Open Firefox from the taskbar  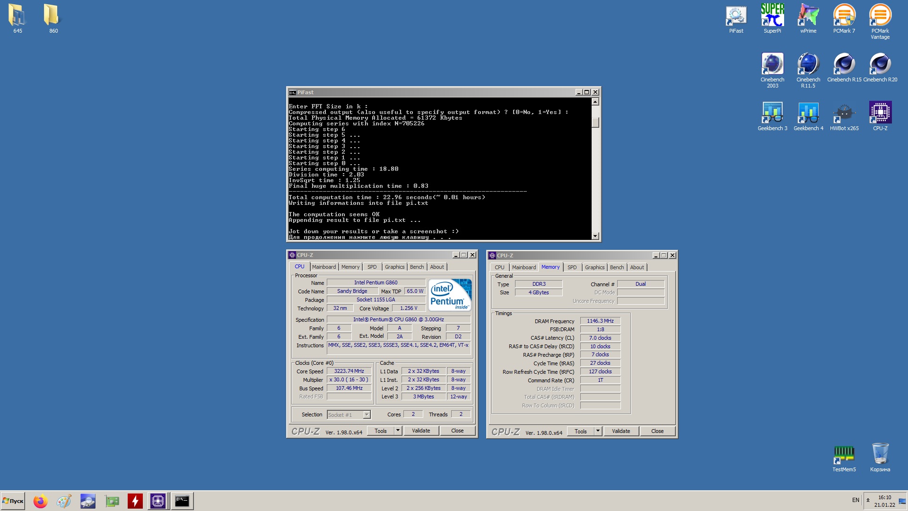coord(41,501)
